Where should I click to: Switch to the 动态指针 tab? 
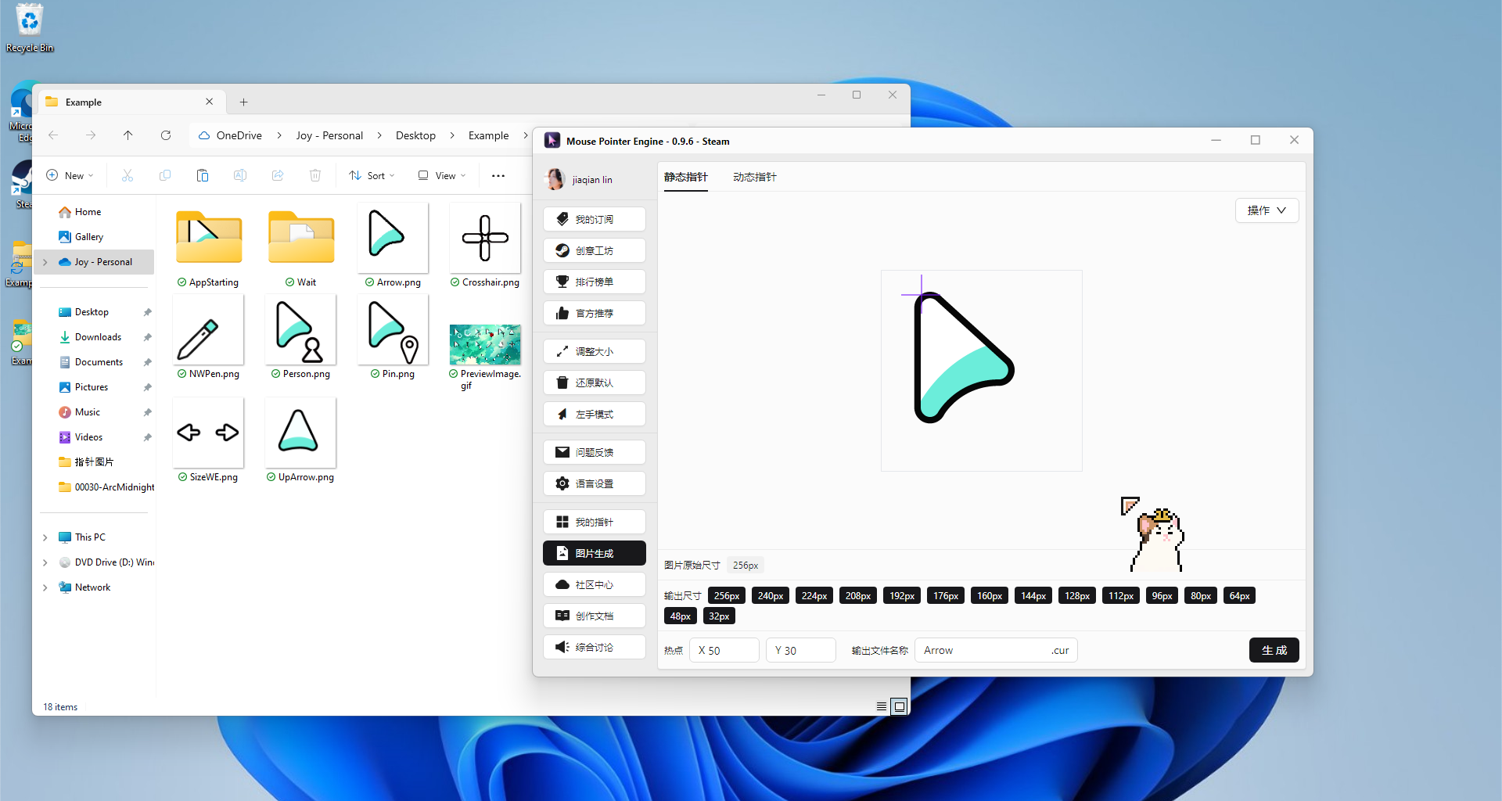[x=754, y=177]
